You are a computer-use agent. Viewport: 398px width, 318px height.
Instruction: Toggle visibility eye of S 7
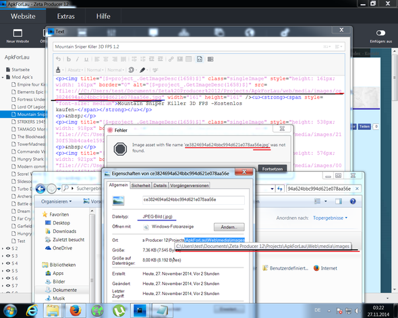click(x=8, y=286)
